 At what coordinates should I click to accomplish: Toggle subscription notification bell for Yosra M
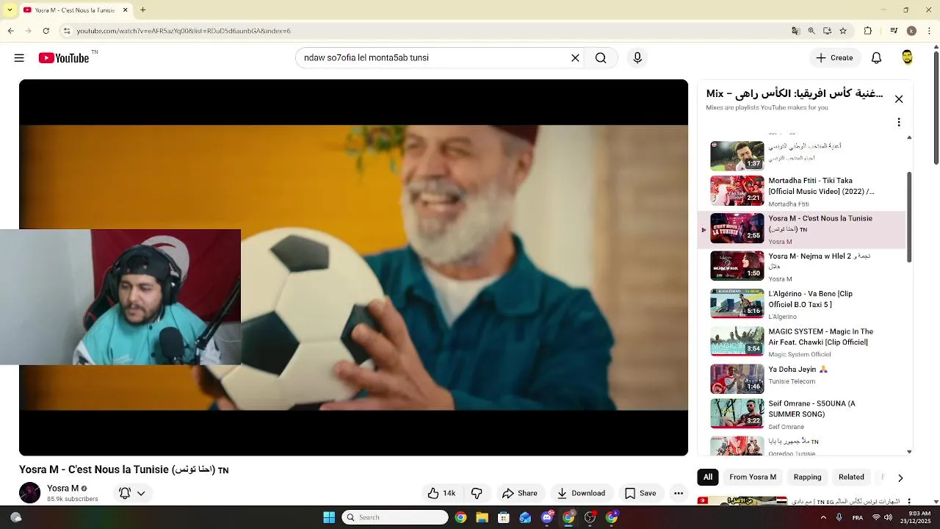coord(125,493)
